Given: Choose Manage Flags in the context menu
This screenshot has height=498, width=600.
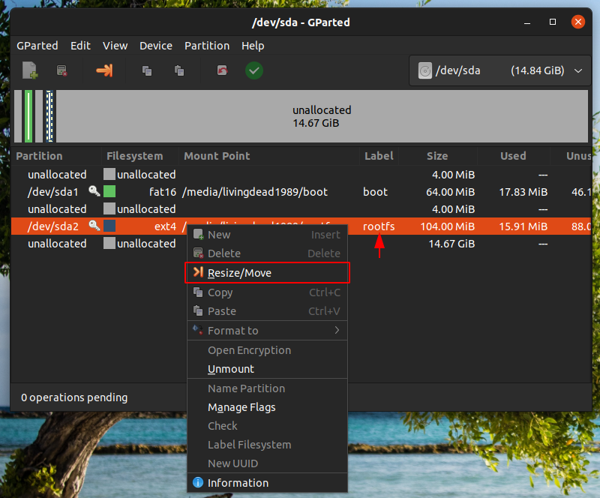Looking at the screenshot, I should (x=267, y=407).
